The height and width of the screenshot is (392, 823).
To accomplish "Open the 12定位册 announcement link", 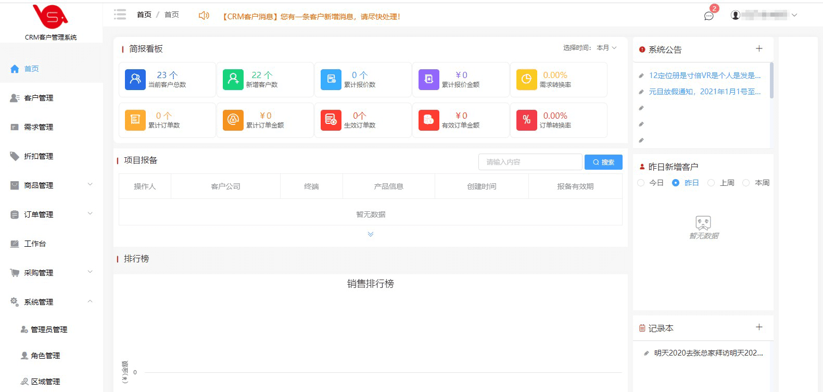I will [x=704, y=75].
